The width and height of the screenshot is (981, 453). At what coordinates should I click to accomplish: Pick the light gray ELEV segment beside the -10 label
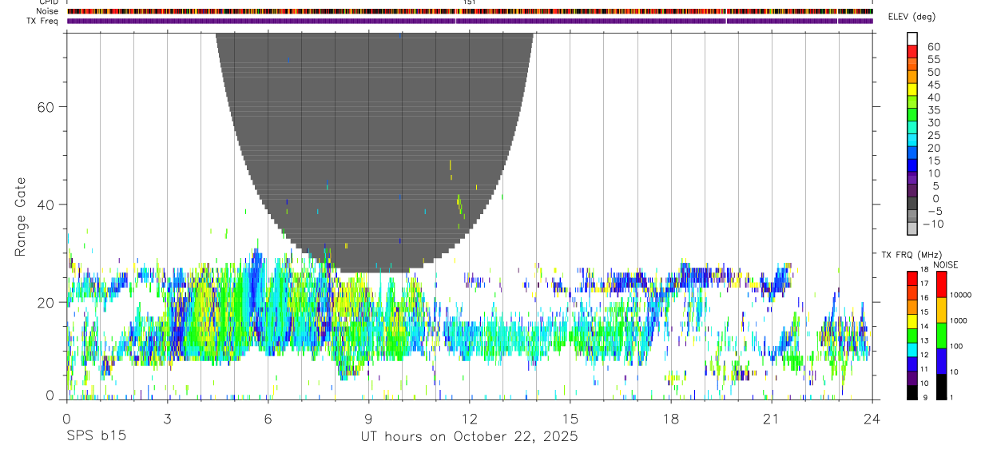point(912,229)
